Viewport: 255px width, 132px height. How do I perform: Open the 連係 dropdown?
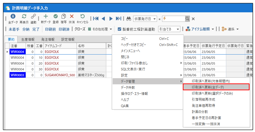pos(238,29)
